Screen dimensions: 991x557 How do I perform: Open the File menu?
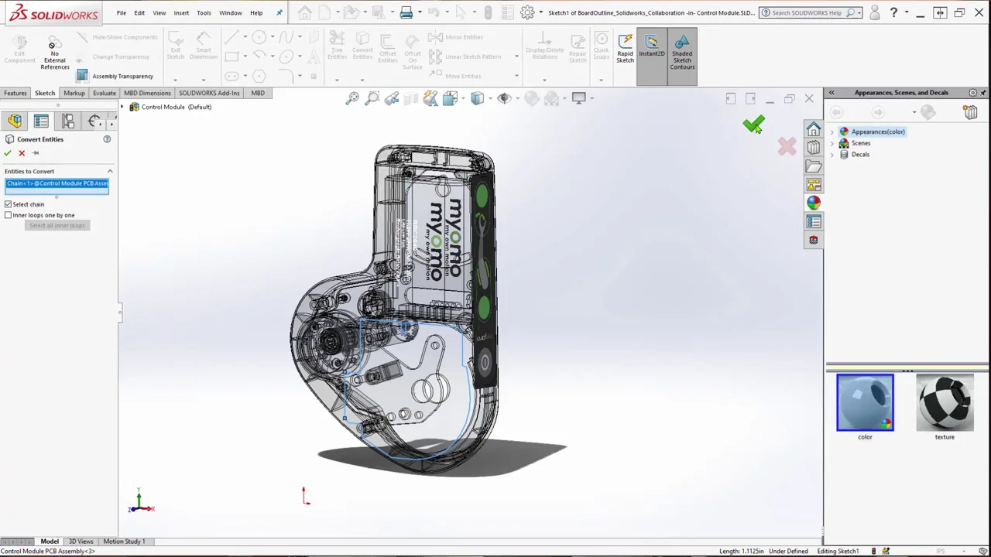pos(122,13)
